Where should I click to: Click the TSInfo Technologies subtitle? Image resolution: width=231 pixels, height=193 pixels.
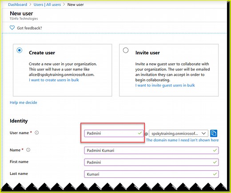24,19
